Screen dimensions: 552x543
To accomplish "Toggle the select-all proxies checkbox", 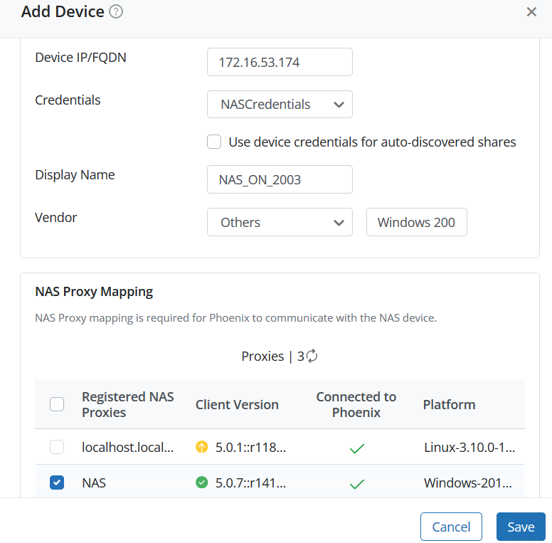I will [x=57, y=404].
